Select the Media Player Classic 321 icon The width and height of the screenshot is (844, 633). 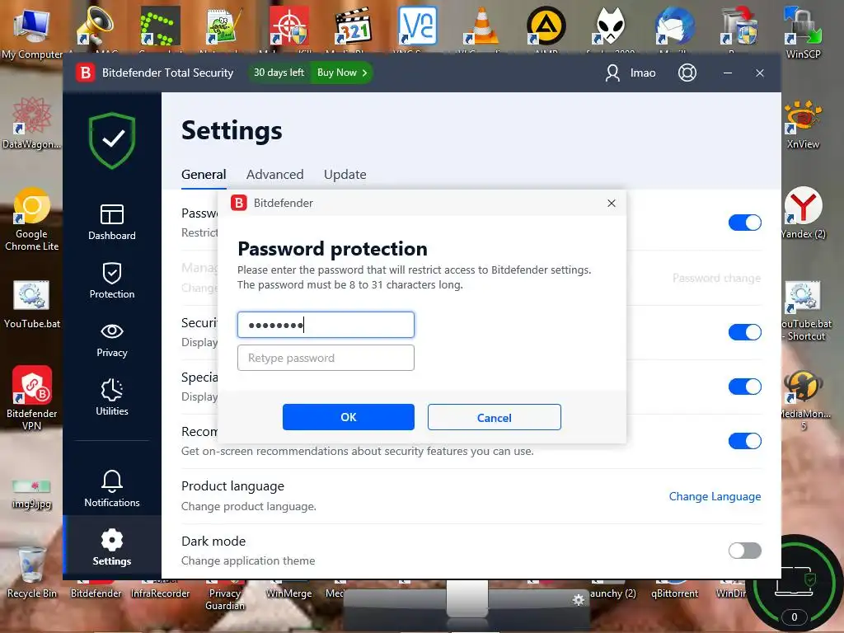[353, 26]
